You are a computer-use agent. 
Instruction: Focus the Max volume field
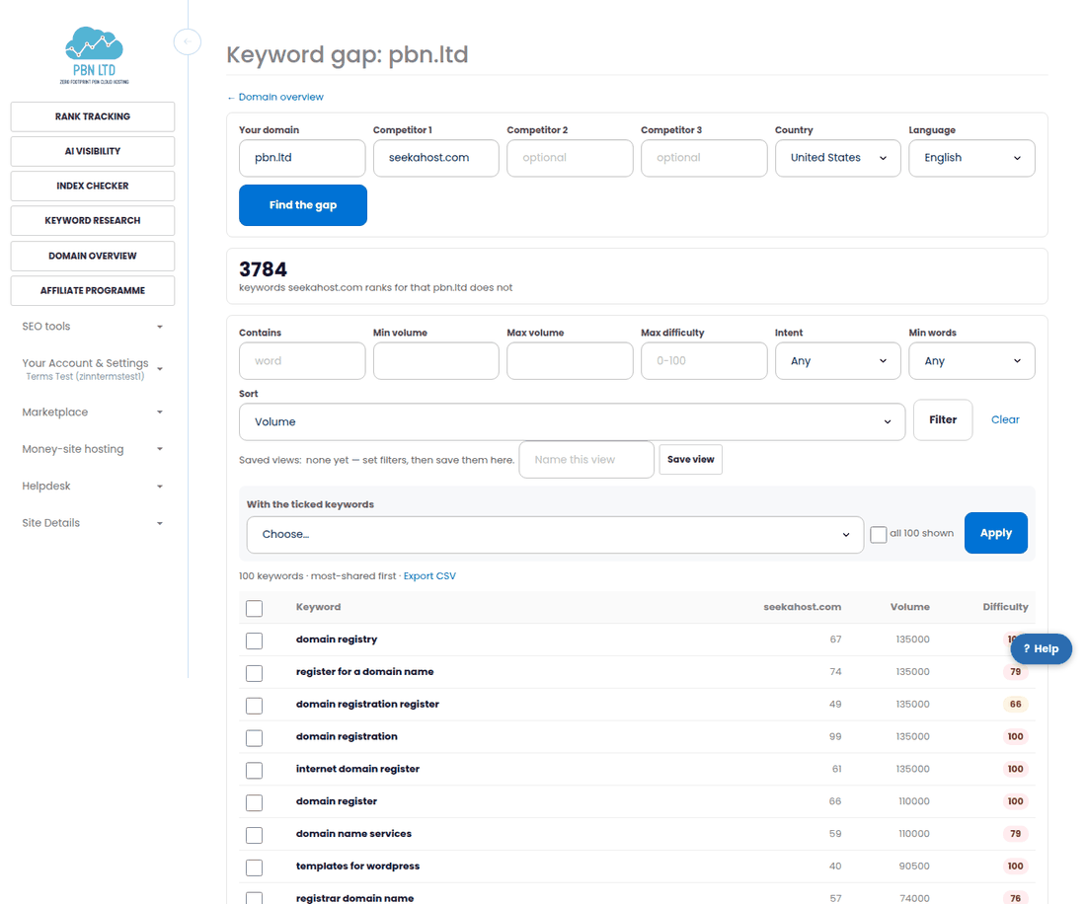(570, 360)
